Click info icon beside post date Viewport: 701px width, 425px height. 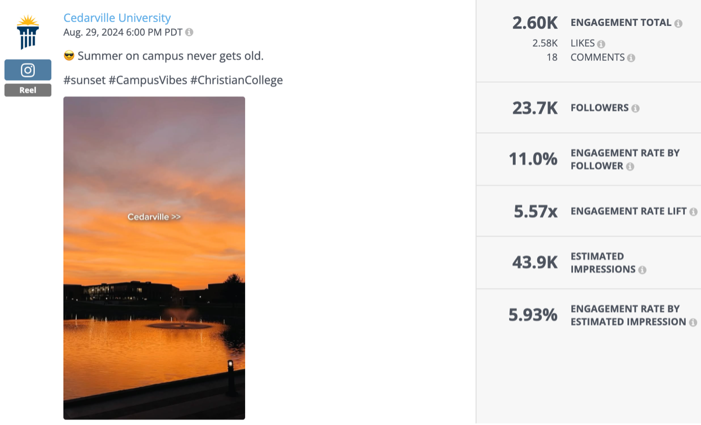click(x=189, y=32)
